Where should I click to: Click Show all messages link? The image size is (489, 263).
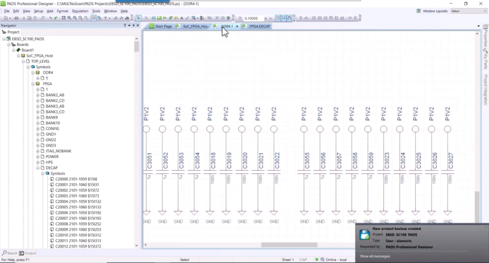tap(375, 256)
